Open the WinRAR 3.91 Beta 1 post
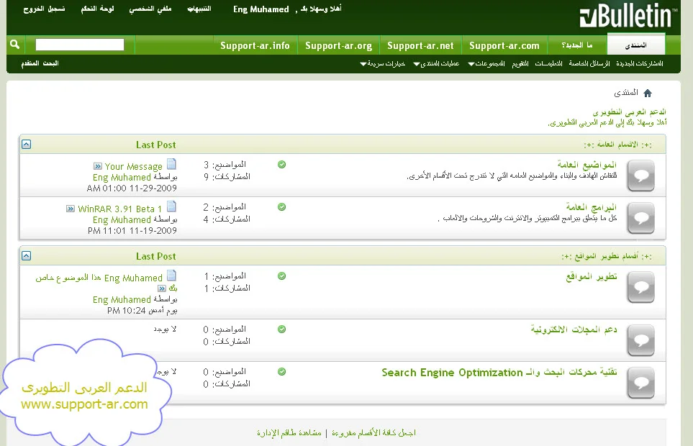The width and height of the screenshot is (693, 446). pos(120,209)
